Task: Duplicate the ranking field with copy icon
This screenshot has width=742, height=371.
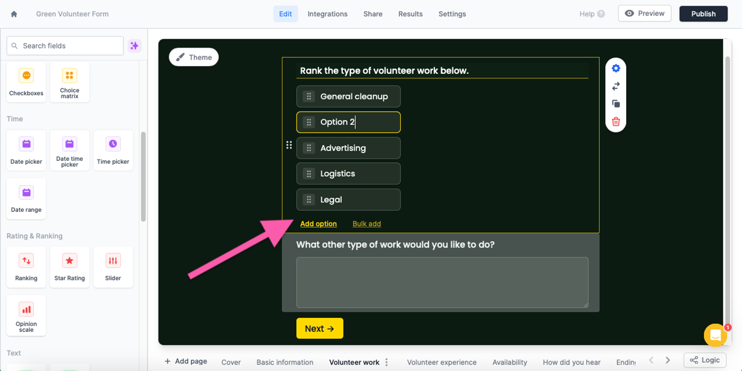Action: 616,104
